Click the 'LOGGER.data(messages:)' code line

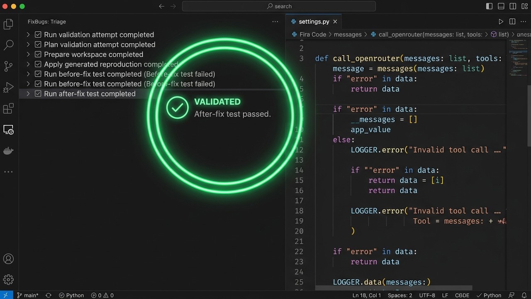click(x=382, y=282)
